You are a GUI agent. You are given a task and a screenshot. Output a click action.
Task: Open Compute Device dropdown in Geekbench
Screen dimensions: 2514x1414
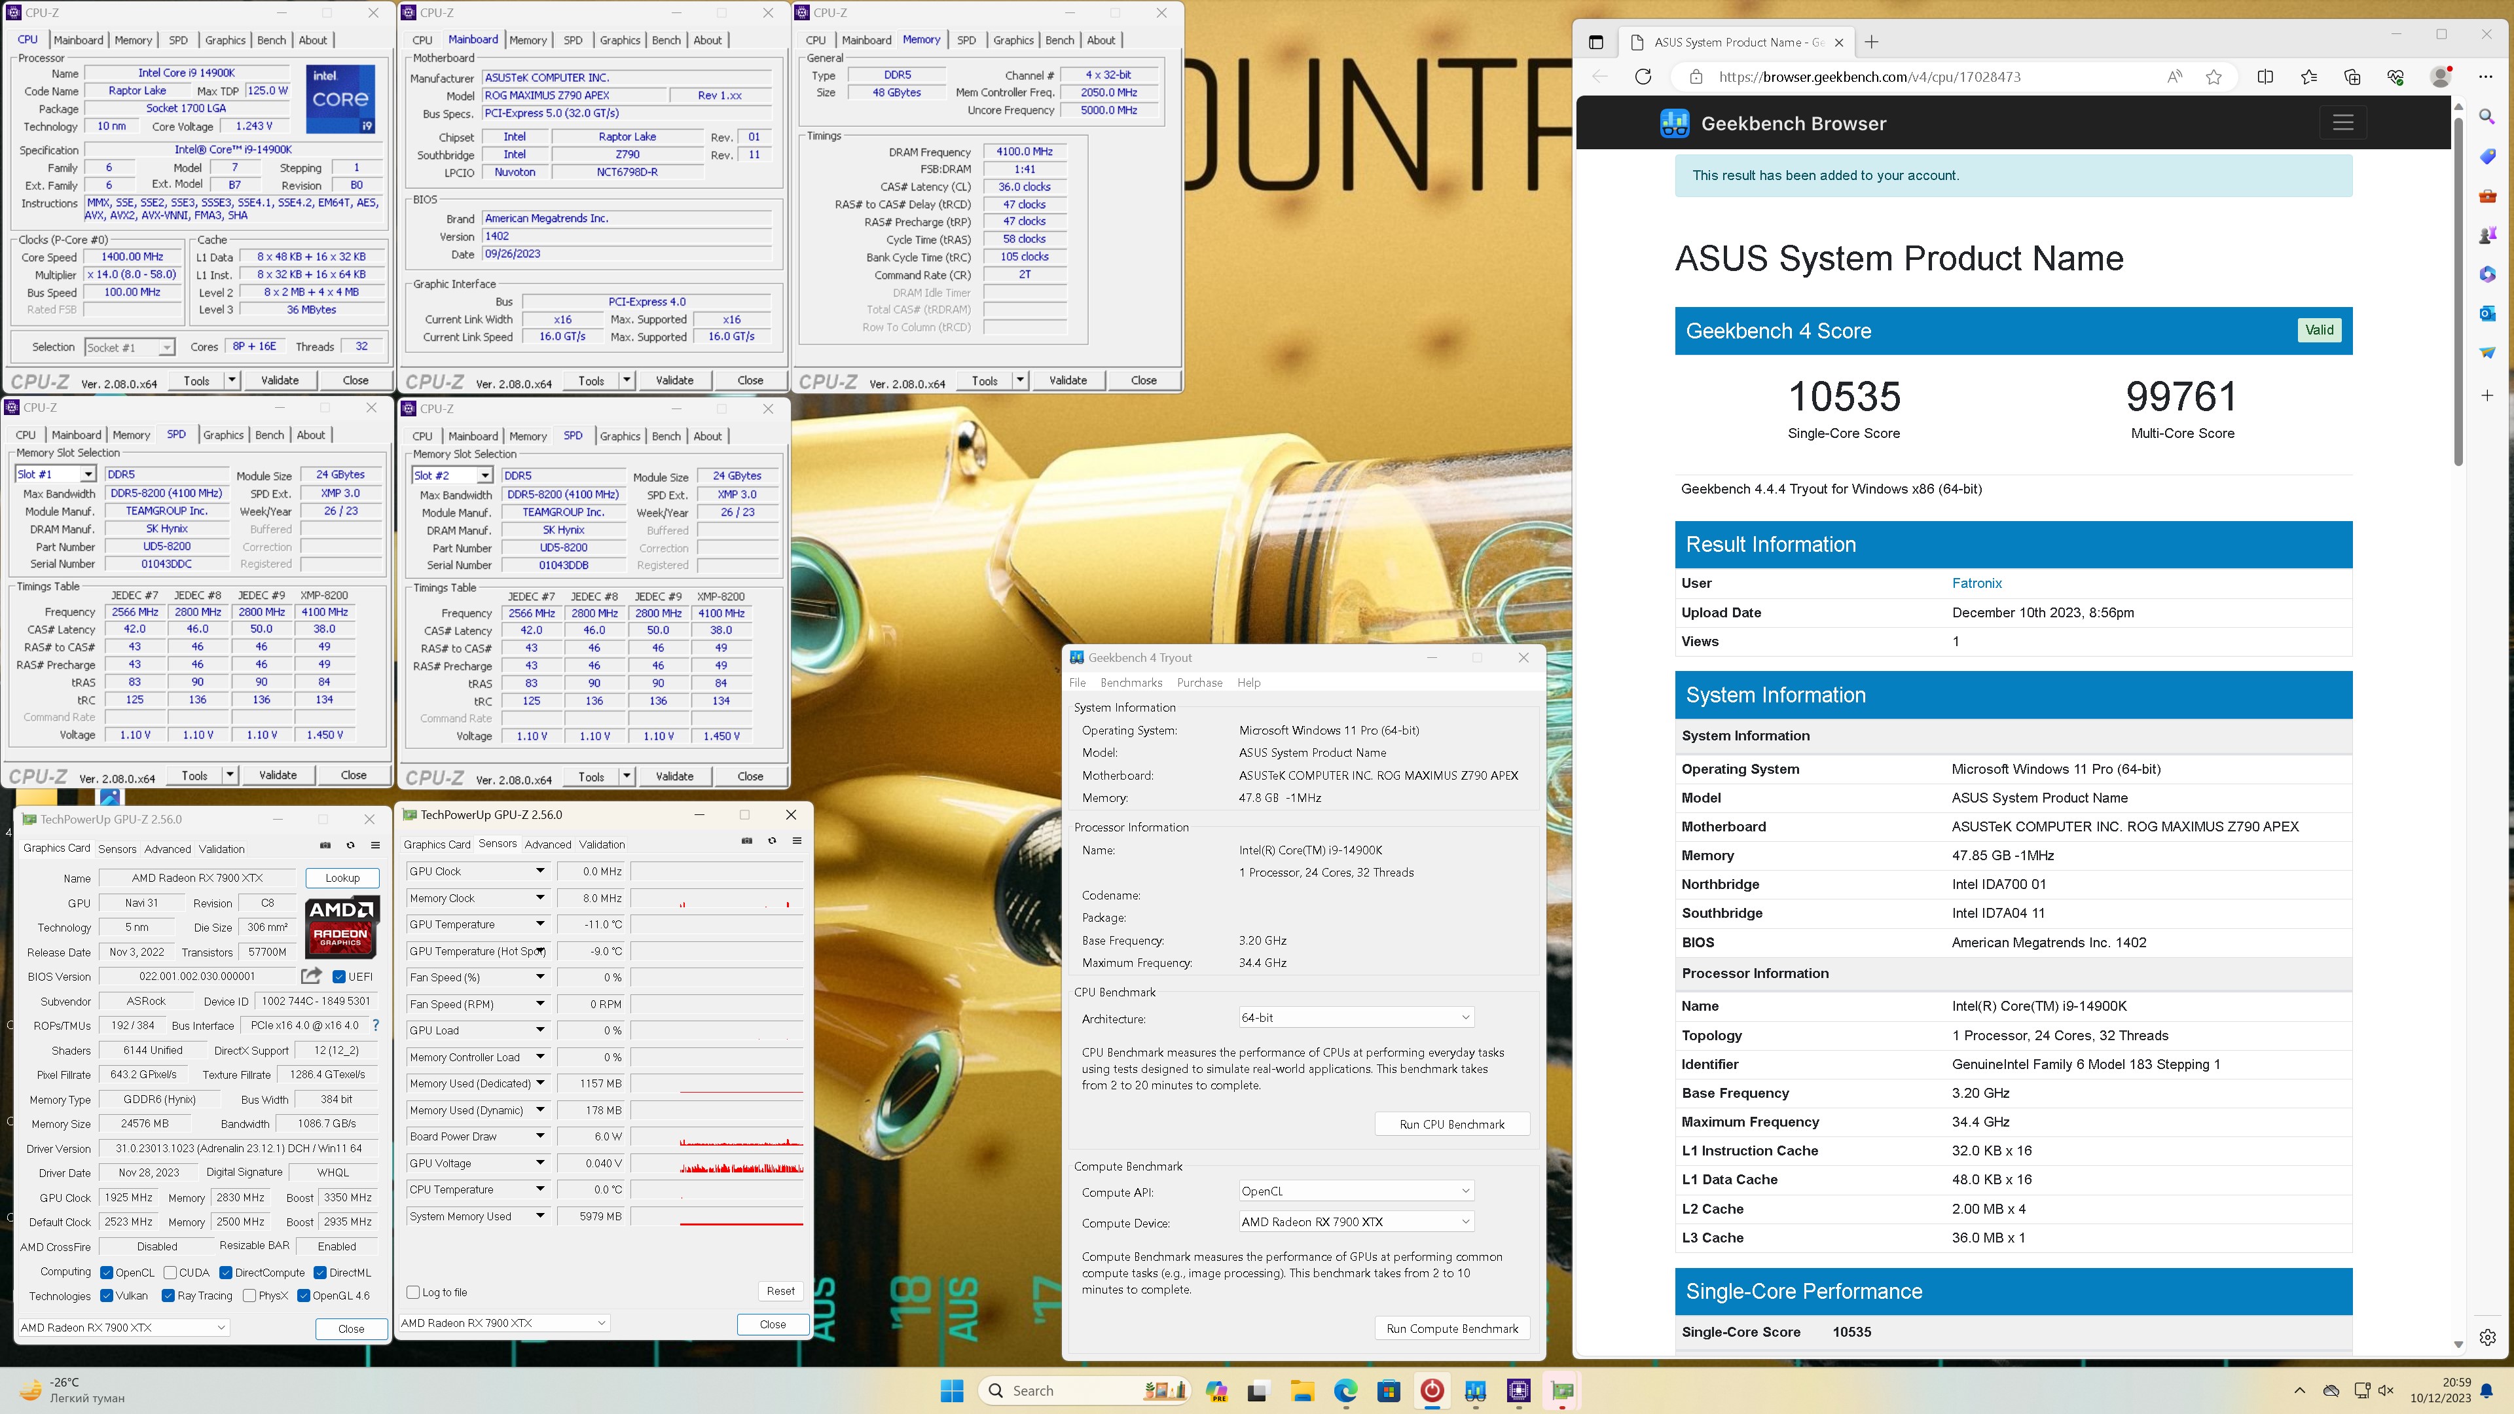coord(1356,1222)
